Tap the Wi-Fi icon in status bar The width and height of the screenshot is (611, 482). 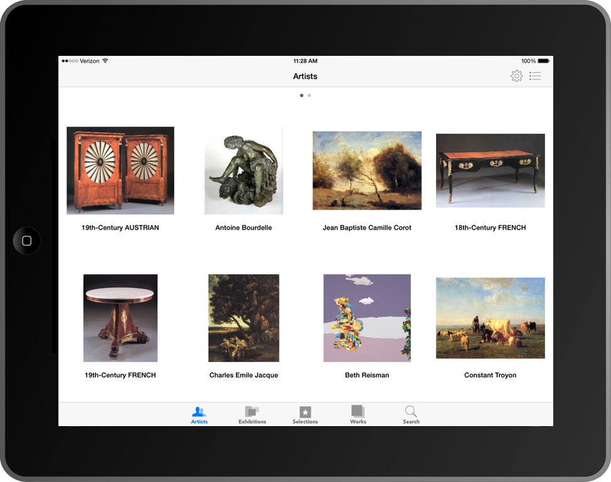tap(105, 61)
